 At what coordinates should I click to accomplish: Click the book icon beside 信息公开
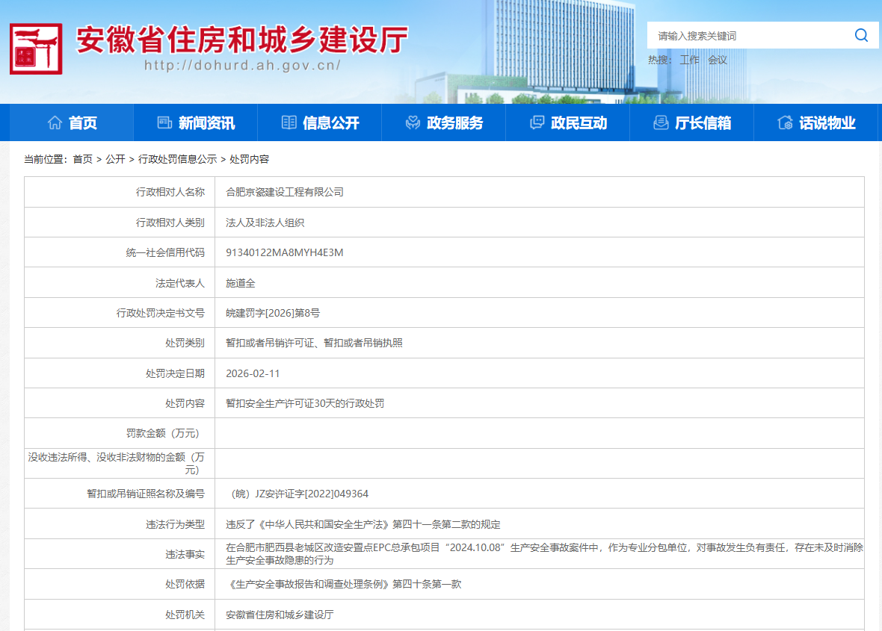(x=289, y=122)
